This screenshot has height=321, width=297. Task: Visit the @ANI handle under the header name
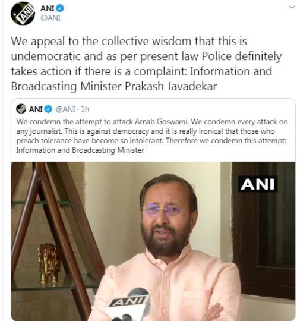tap(50, 18)
